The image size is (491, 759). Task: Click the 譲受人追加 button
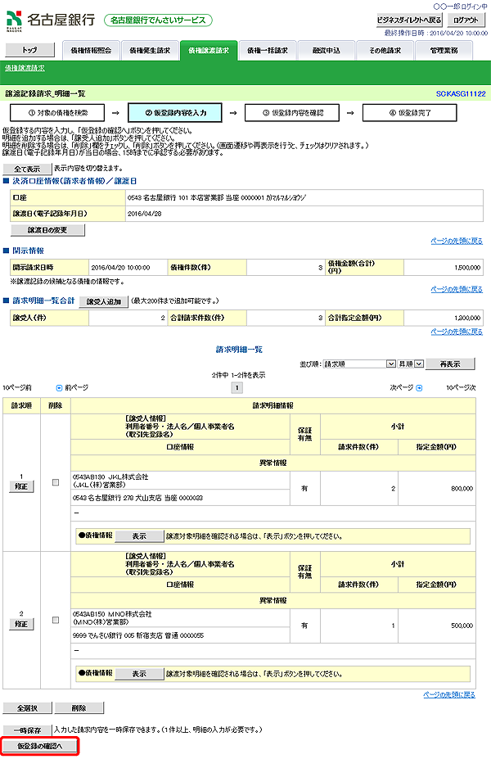pos(104,301)
